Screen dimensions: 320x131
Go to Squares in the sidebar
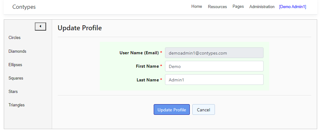(x=16, y=78)
